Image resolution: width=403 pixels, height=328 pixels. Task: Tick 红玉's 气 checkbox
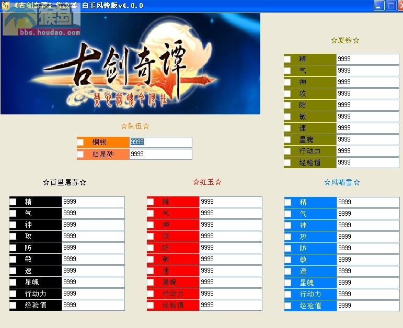[151, 213]
